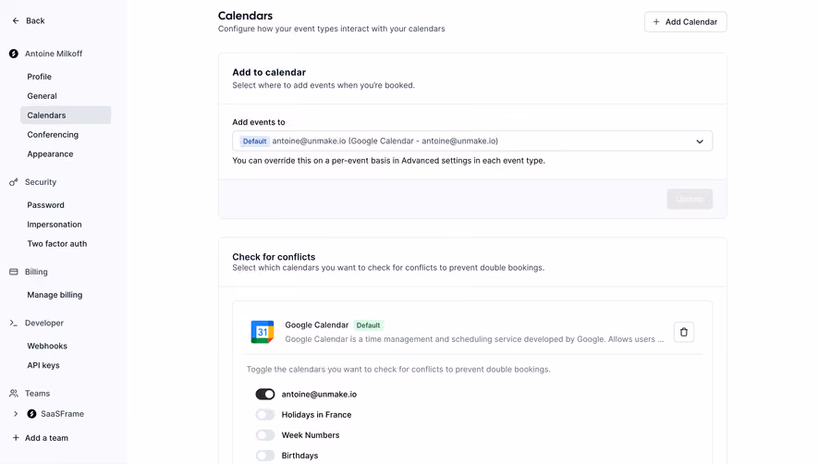Click Security section heading
Image resolution: width=818 pixels, height=464 pixels.
click(40, 182)
